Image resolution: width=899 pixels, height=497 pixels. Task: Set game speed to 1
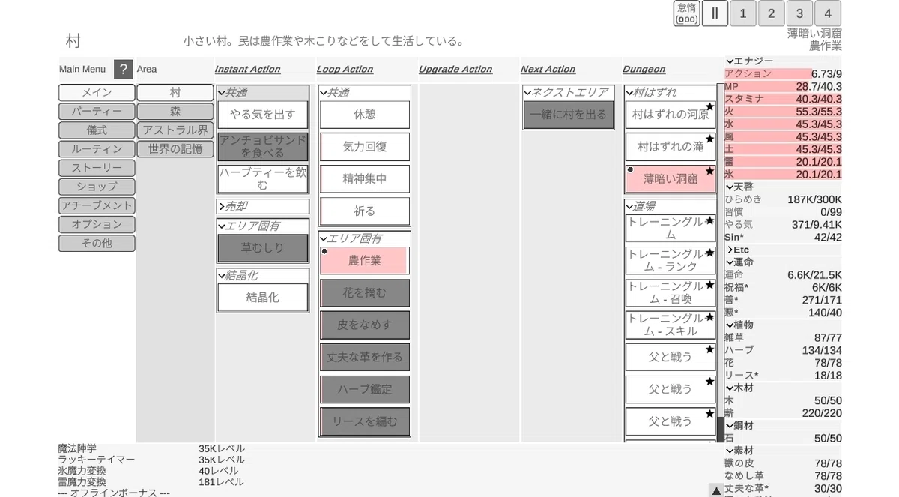(x=742, y=13)
